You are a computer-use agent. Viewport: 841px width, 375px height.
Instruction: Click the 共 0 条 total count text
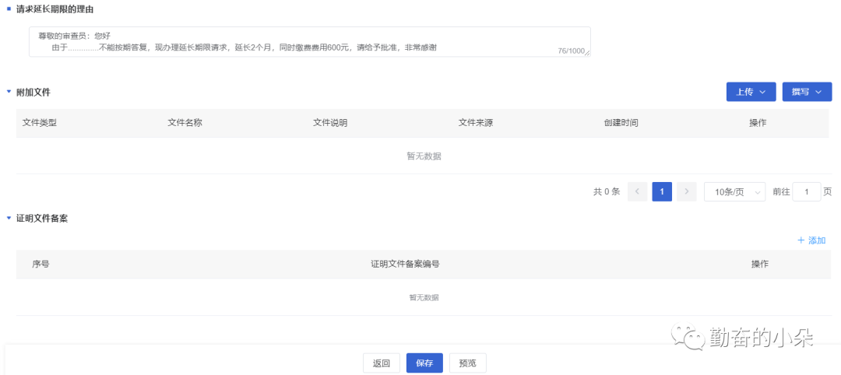(x=607, y=192)
